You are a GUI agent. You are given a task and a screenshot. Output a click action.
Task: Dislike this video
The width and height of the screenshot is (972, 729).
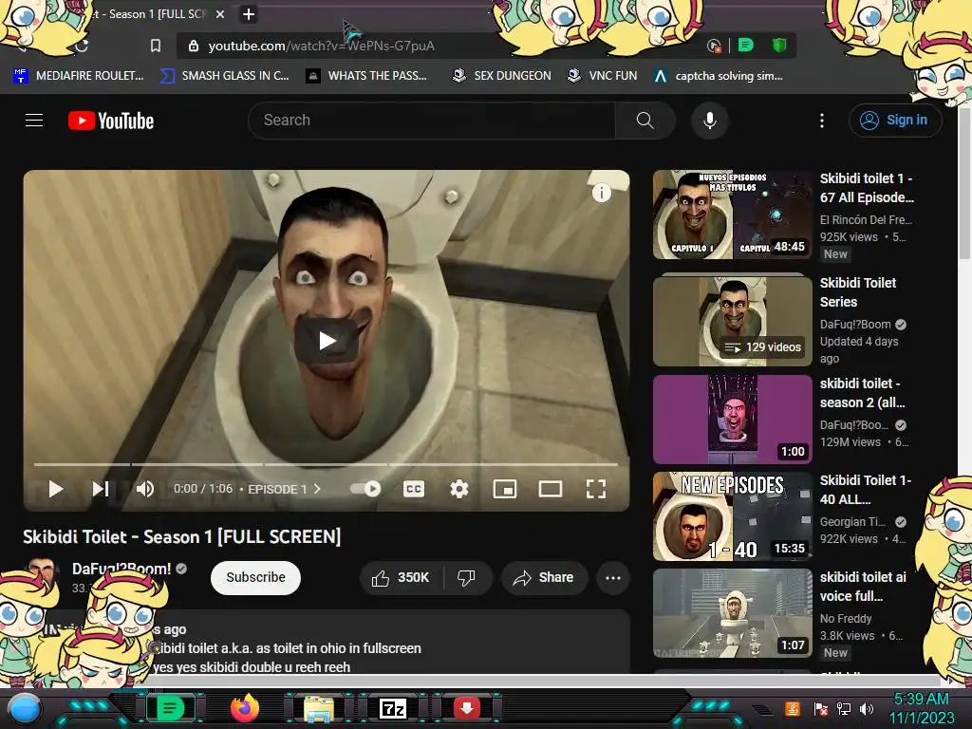pos(467,578)
